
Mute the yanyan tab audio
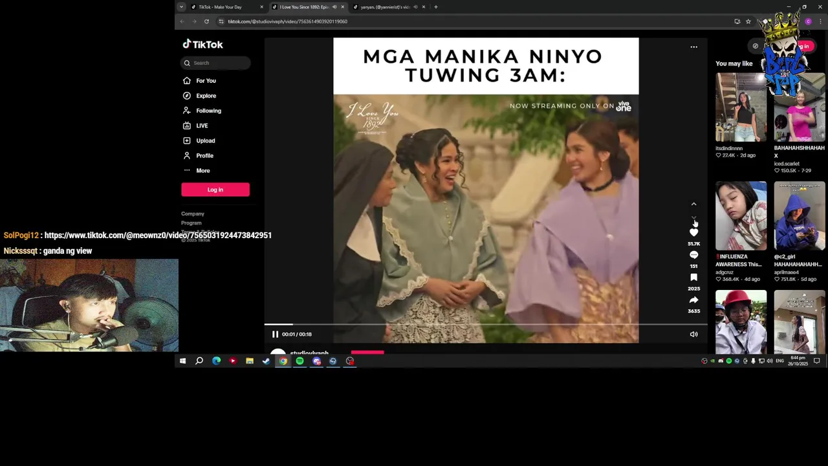[x=415, y=7]
